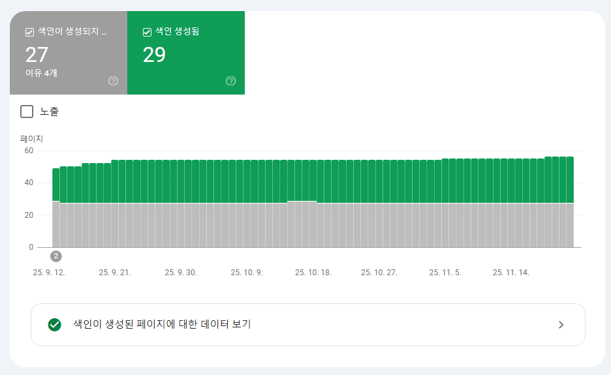This screenshot has height=375, width=611.
Task: Click help icon on the green 29 card
Action: pyautogui.click(x=230, y=81)
